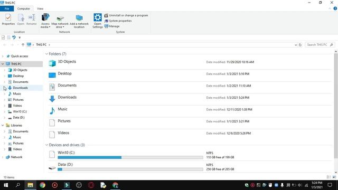338x190 pixels.
Task: Launch Chrome from the taskbar
Action: pyautogui.click(x=42, y=185)
